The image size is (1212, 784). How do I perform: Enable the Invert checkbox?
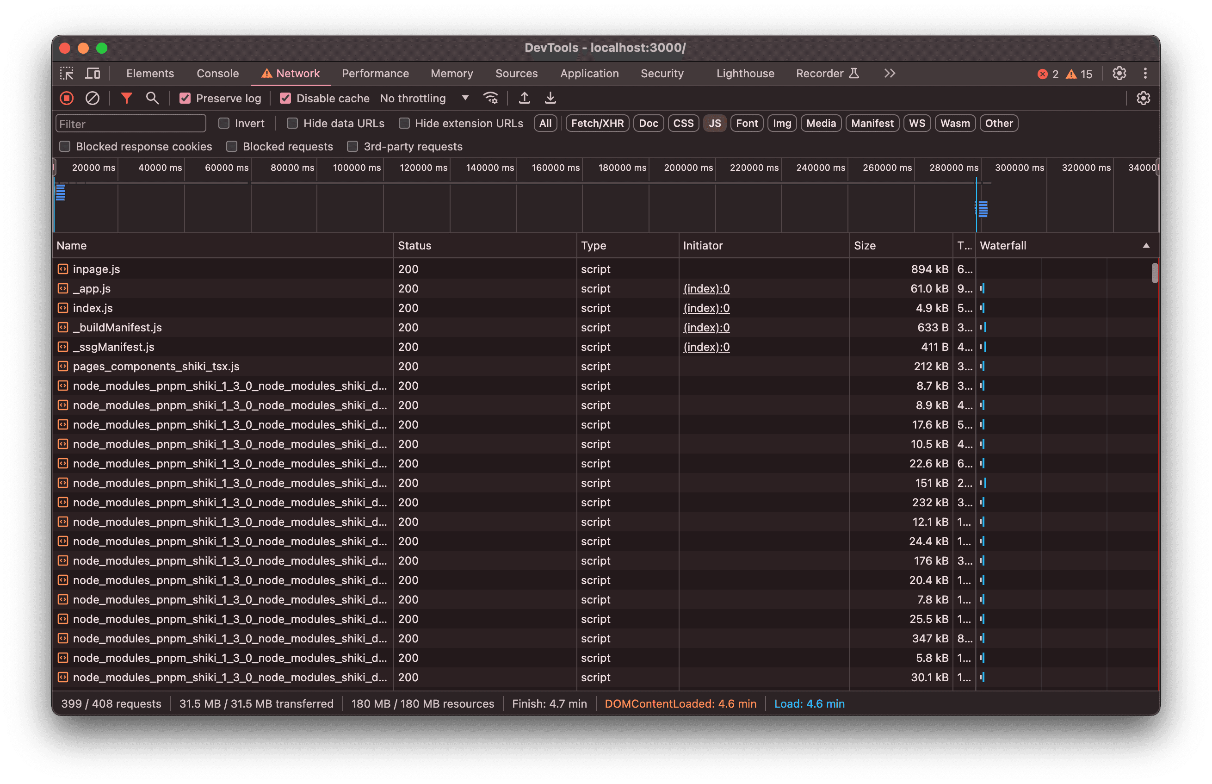click(x=223, y=123)
